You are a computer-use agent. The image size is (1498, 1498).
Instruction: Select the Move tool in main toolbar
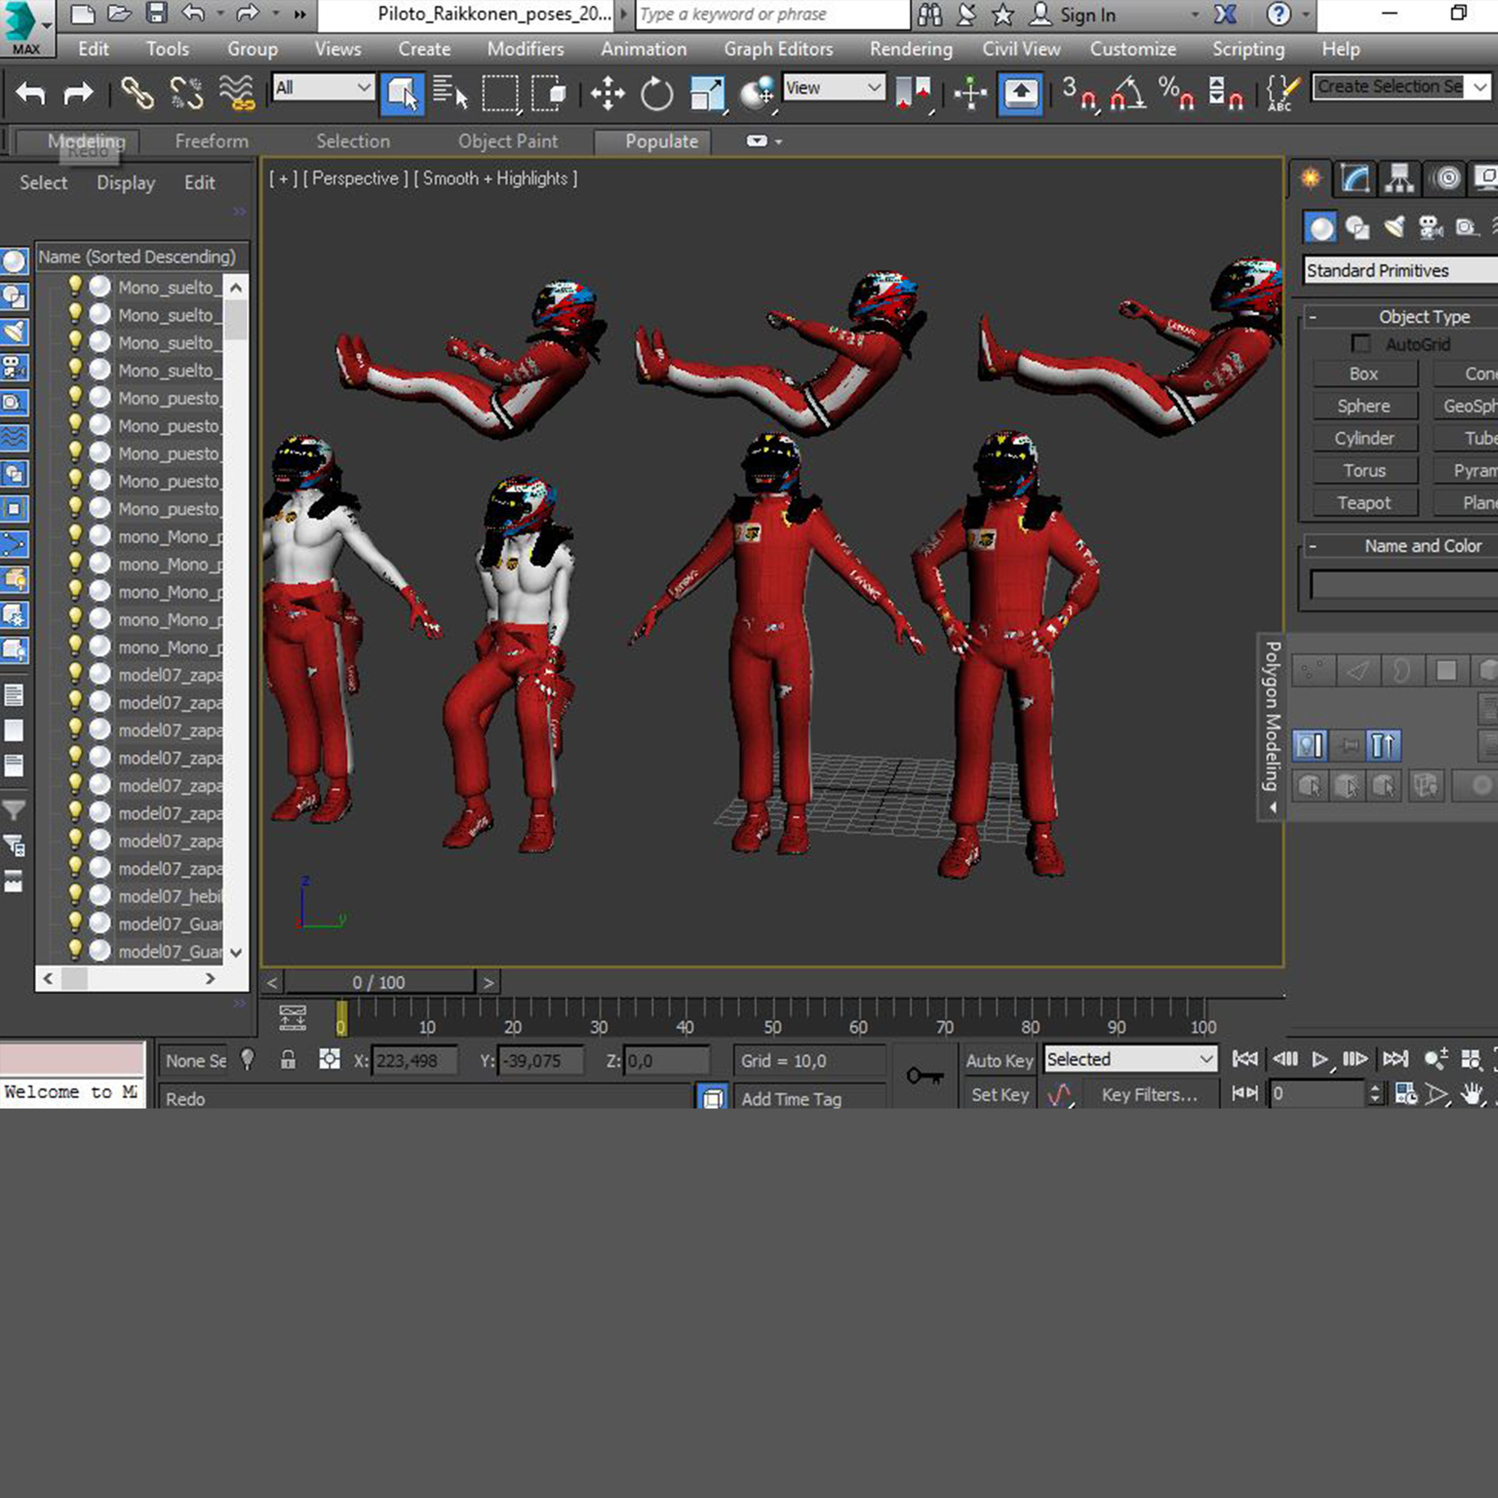click(607, 94)
